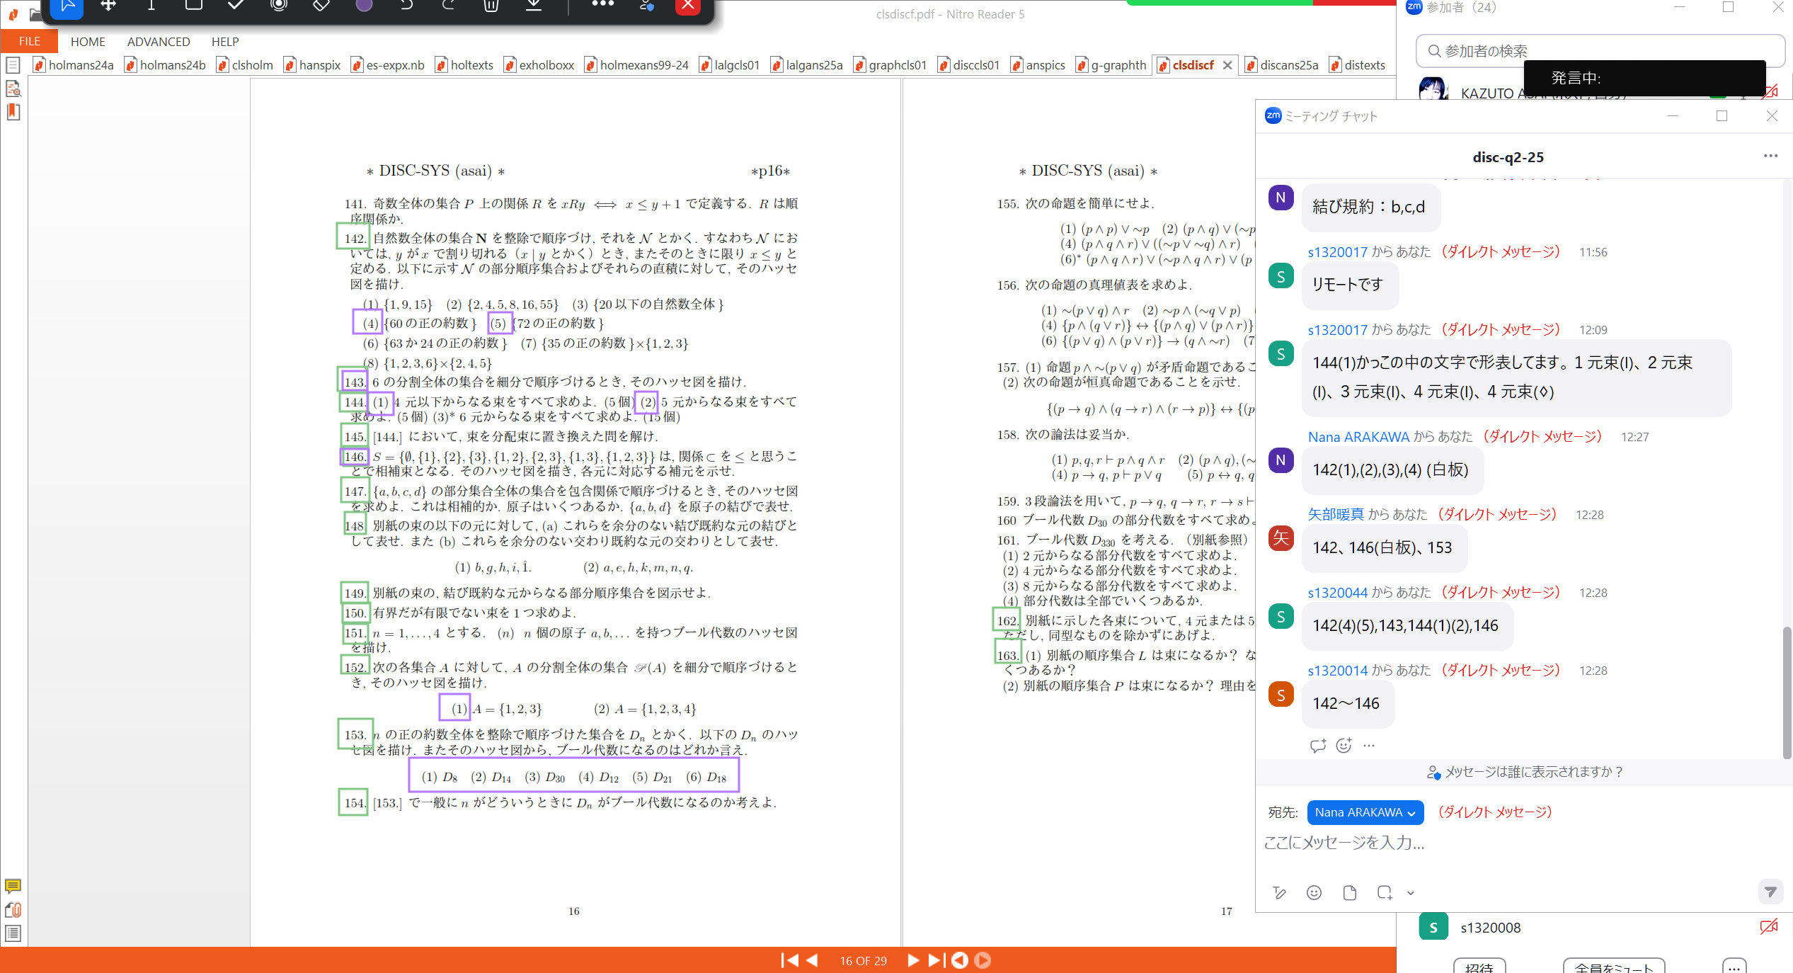This screenshot has width=1793, height=973.
Task: Send the chat message
Action: coord(1770,892)
